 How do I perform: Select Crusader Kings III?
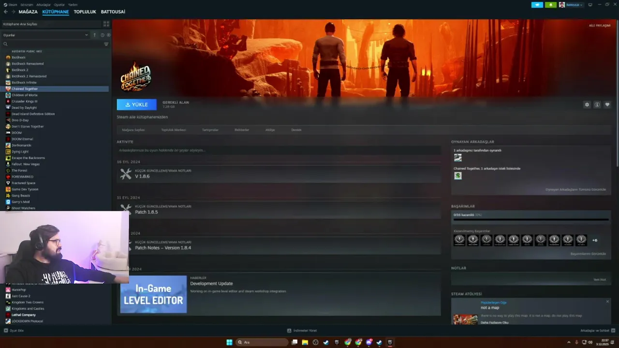pos(24,101)
